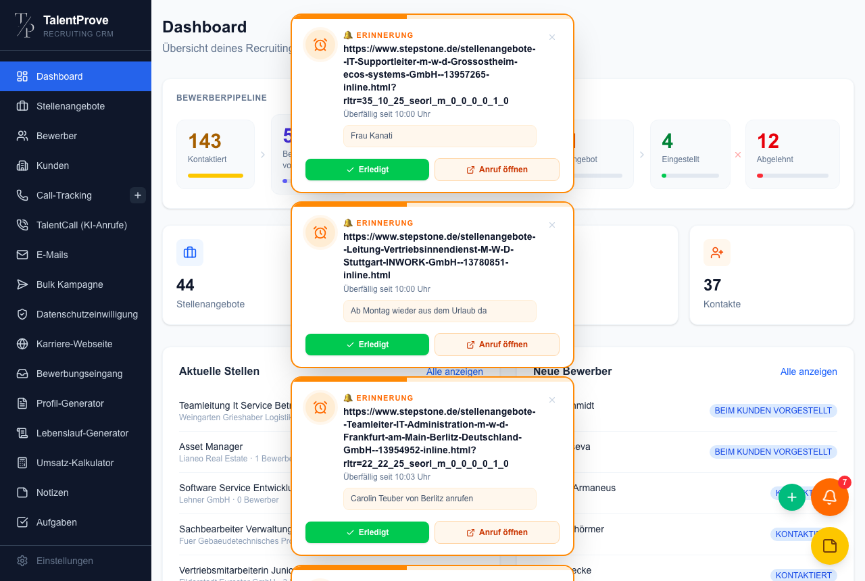
Task: Select Kunden in the sidebar
Action: (x=76, y=166)
